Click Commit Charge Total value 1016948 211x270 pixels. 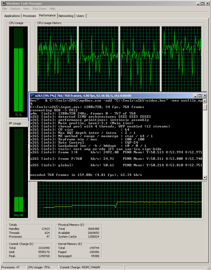[x=44, y=248]
